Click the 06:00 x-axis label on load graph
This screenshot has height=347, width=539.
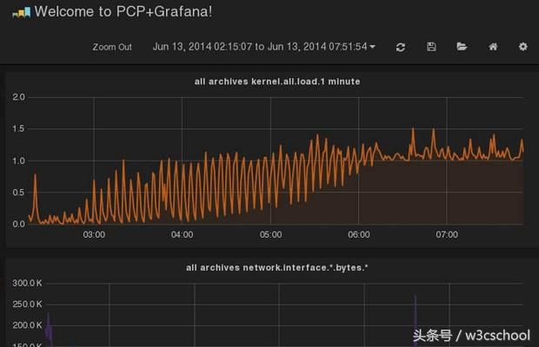coord(359,234)
